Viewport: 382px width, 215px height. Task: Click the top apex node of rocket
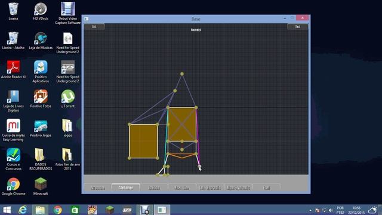click(x=182, y=74)
